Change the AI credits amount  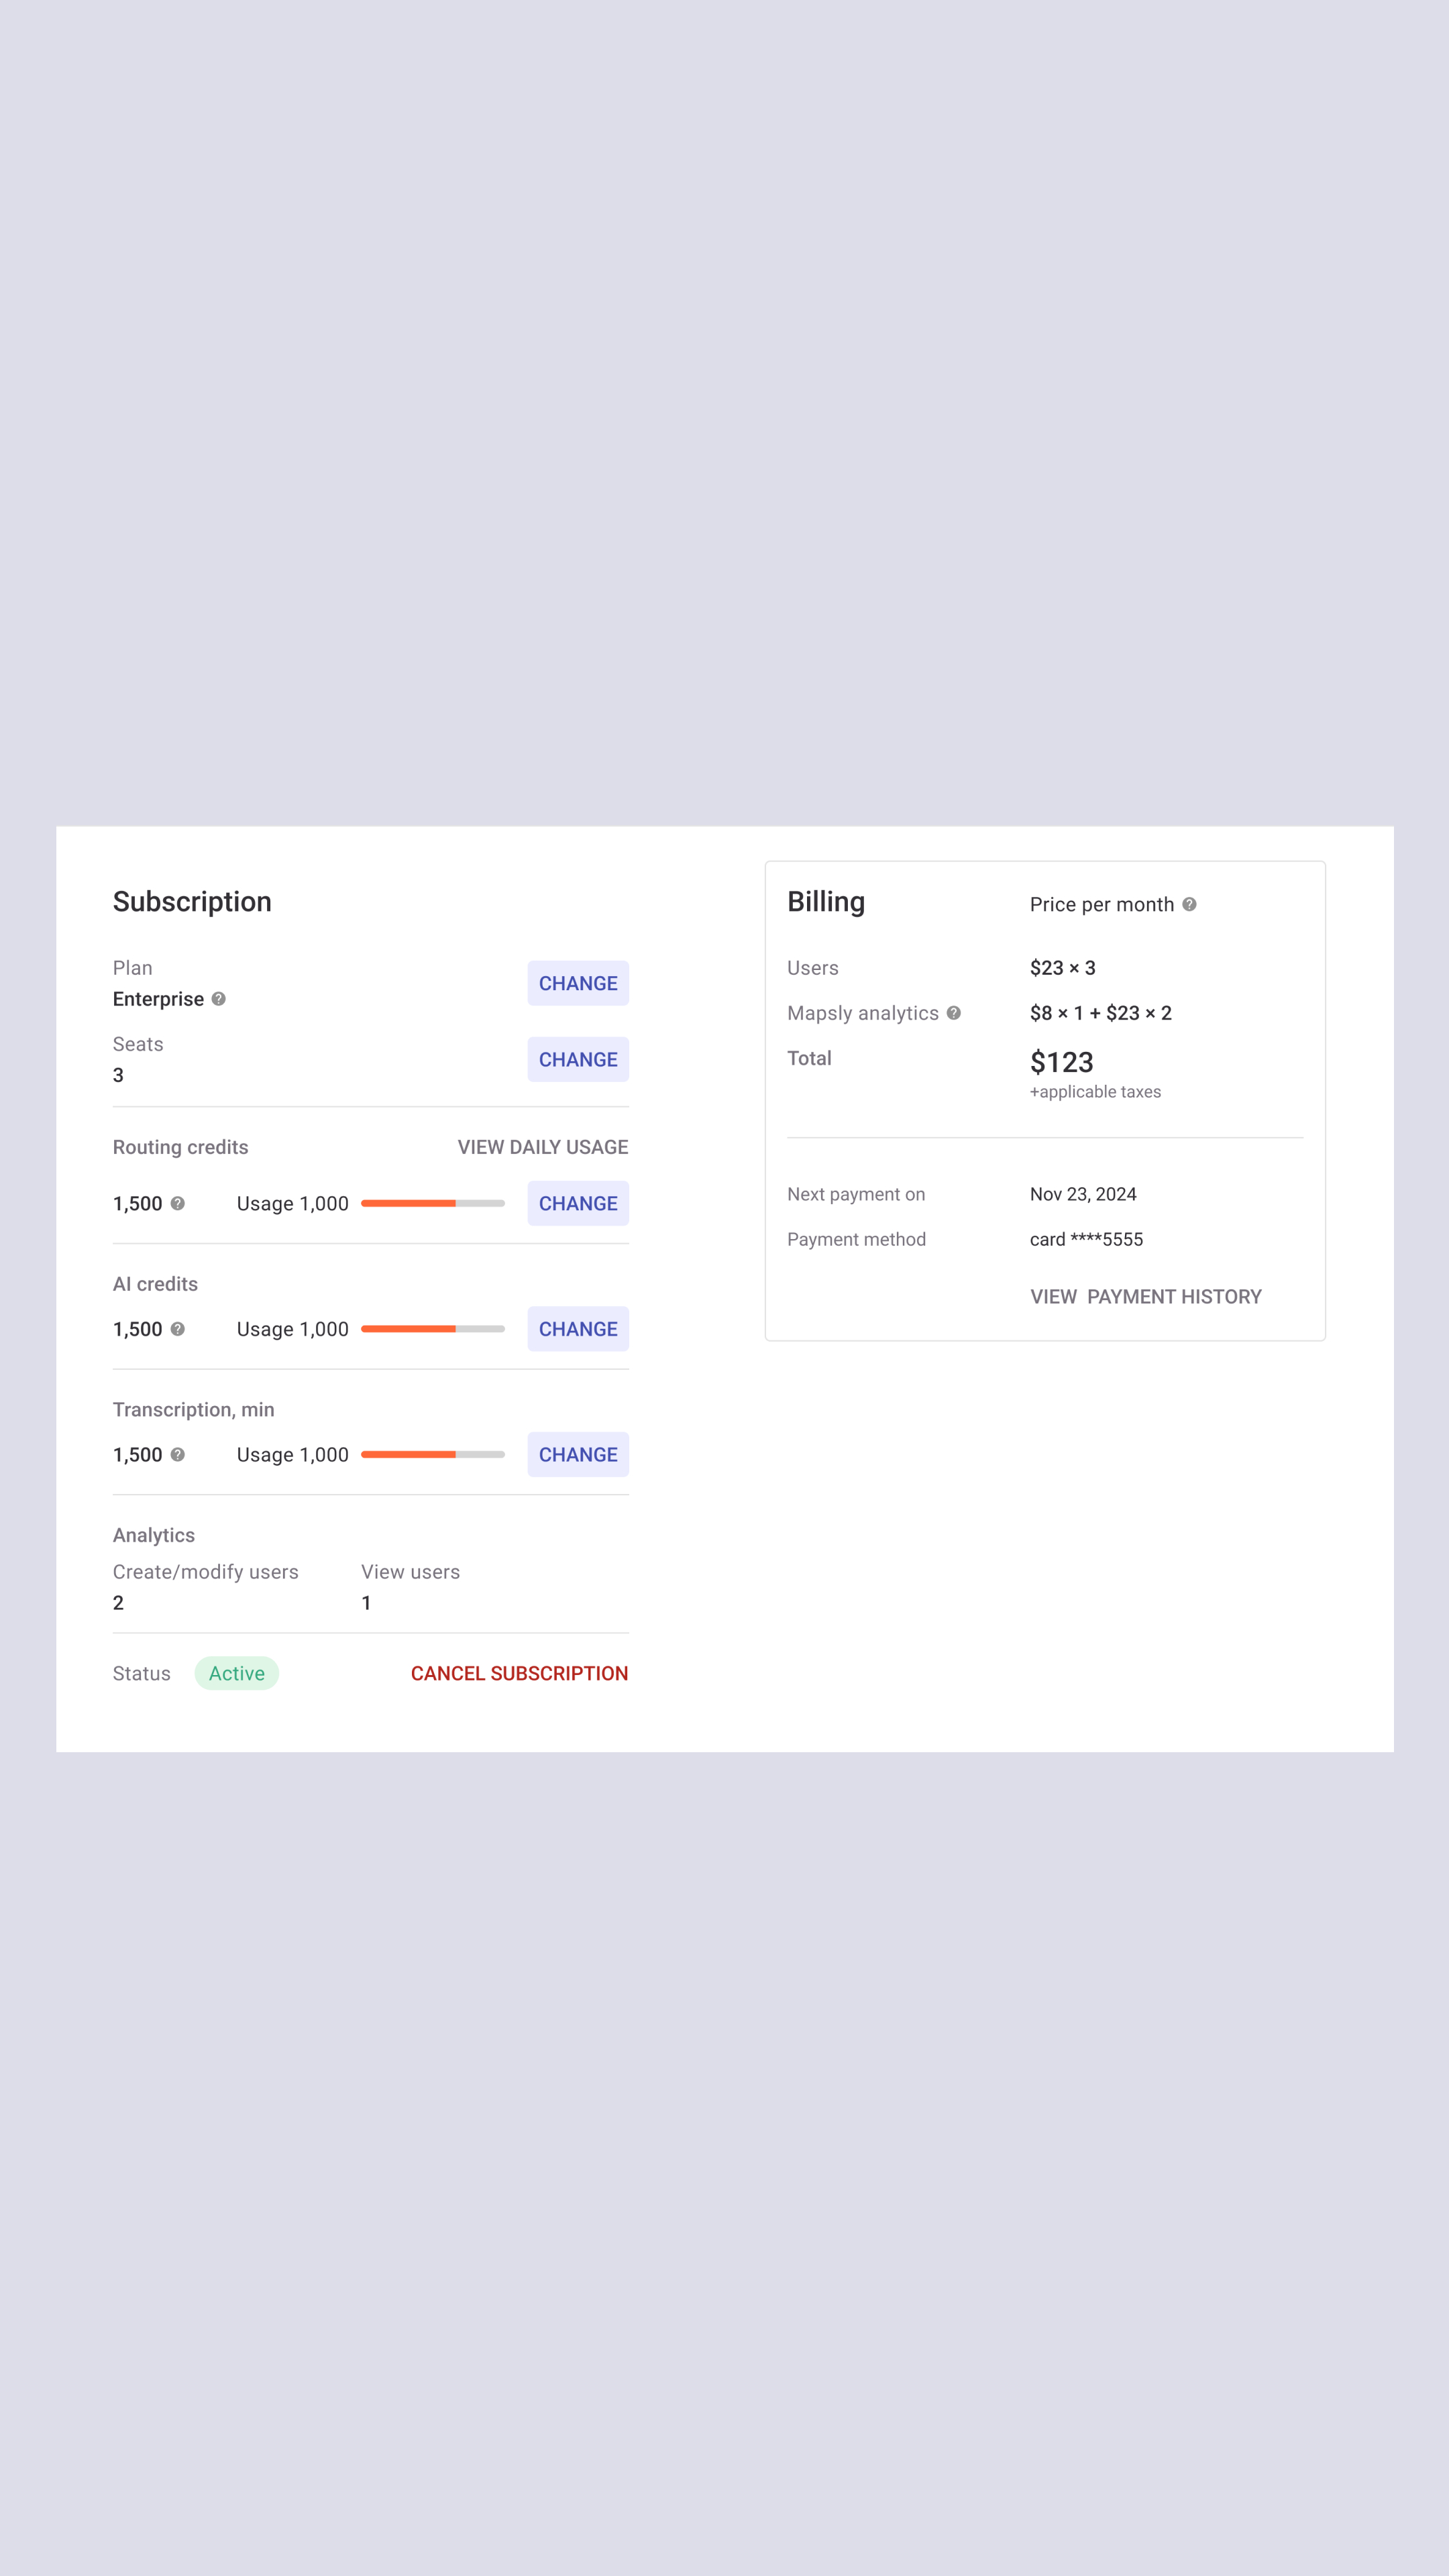point(578,1329)
